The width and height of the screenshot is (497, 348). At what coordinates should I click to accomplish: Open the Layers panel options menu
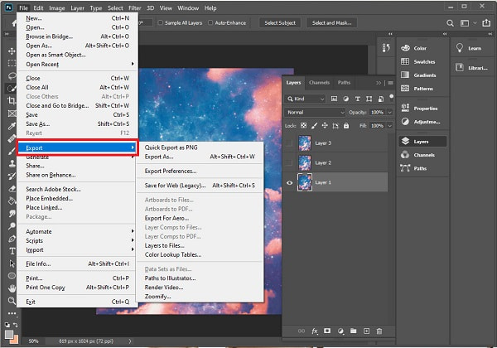coord(390,83)
